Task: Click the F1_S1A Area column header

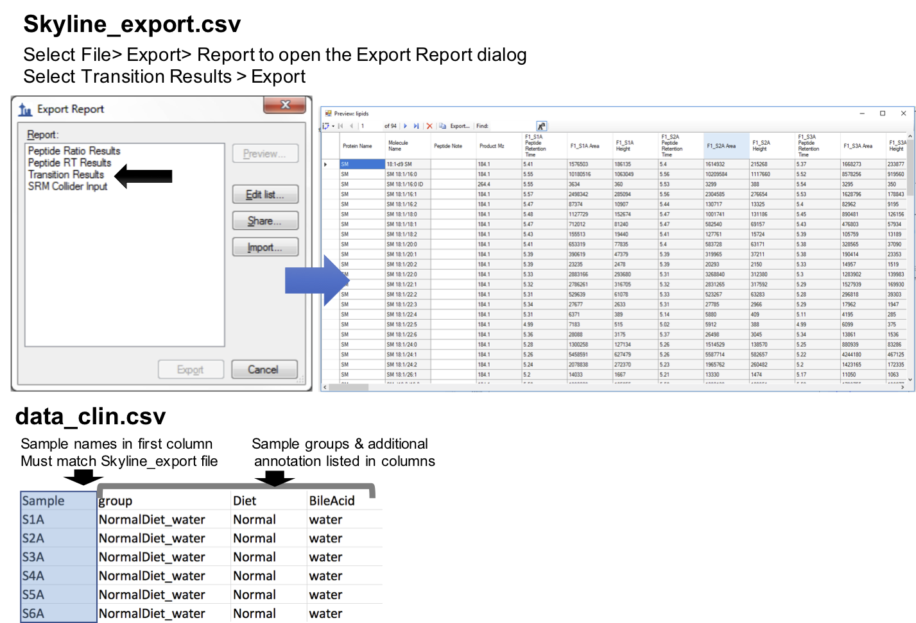Action: tap(590, 146)
